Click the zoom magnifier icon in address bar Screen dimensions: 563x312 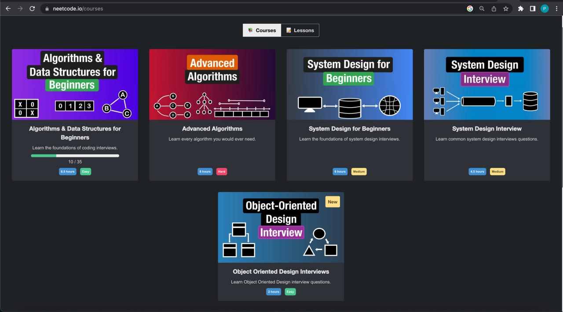coord(482,8)
